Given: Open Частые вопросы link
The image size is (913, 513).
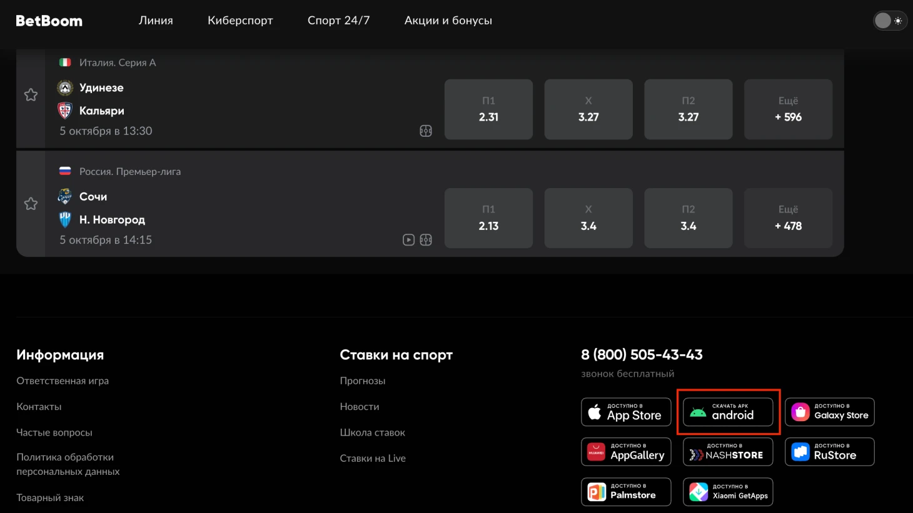Looking at the screenshot, I should 54,432.
